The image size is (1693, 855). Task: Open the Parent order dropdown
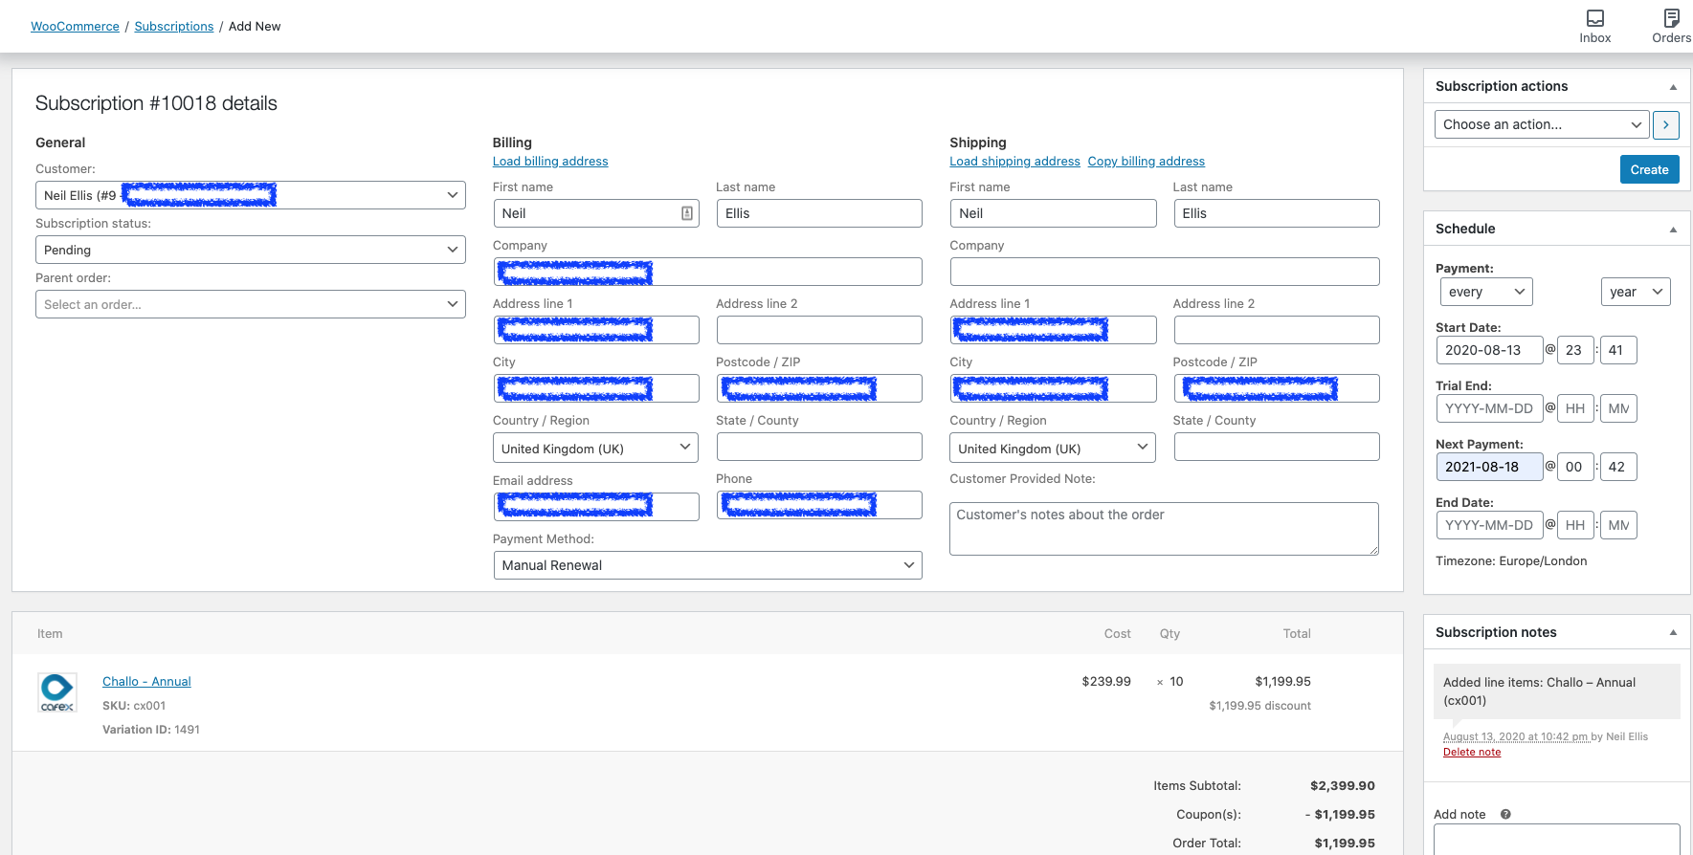[251, 304]
